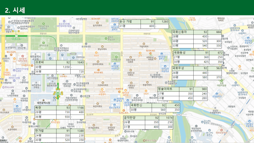This screenshot has width=254, height=143.
Task: Click the '국화신동아' table header cell
Action: pyautogui.click(x=183, y=32)
